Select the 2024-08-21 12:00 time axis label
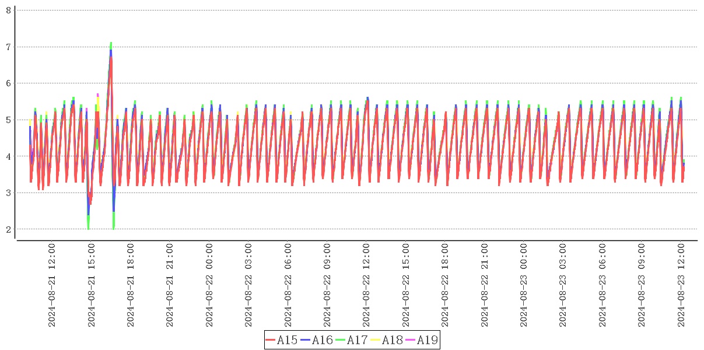The height and width of the screenshot is (350, 704). pos(51,286)
